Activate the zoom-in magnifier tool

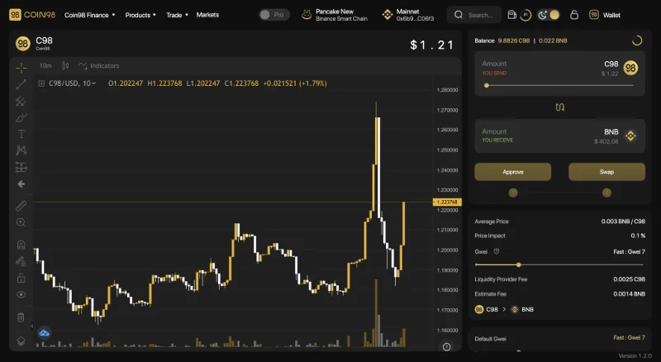coord(21,222)
